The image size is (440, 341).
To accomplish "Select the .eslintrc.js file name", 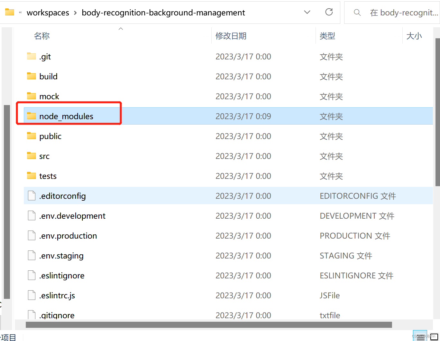I will coord(57,295).
